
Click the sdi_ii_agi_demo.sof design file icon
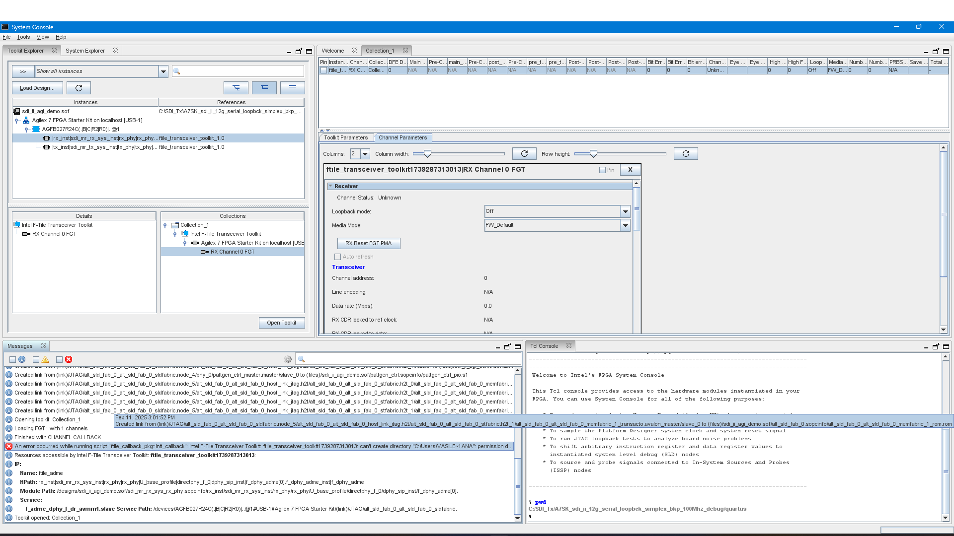(16, 111)
